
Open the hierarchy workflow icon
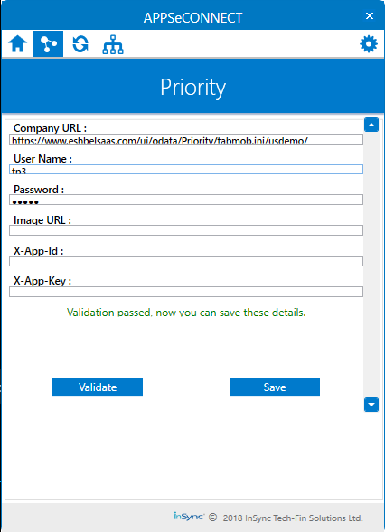pos(113,44)
